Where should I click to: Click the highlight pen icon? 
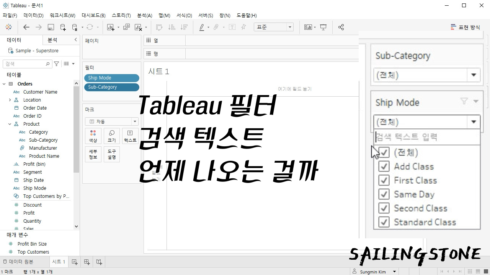click(x=202, y=27)
